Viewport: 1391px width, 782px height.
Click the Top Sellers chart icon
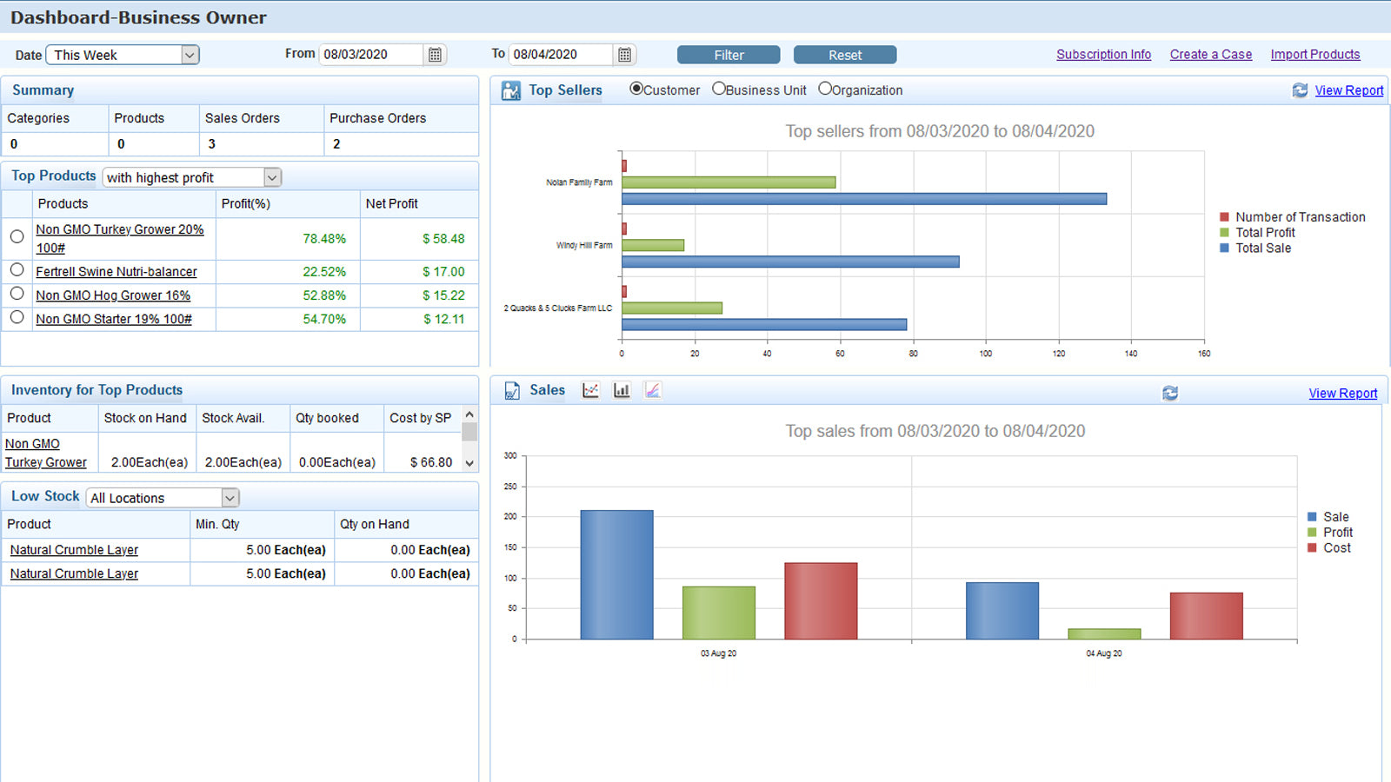click(511, 90)
